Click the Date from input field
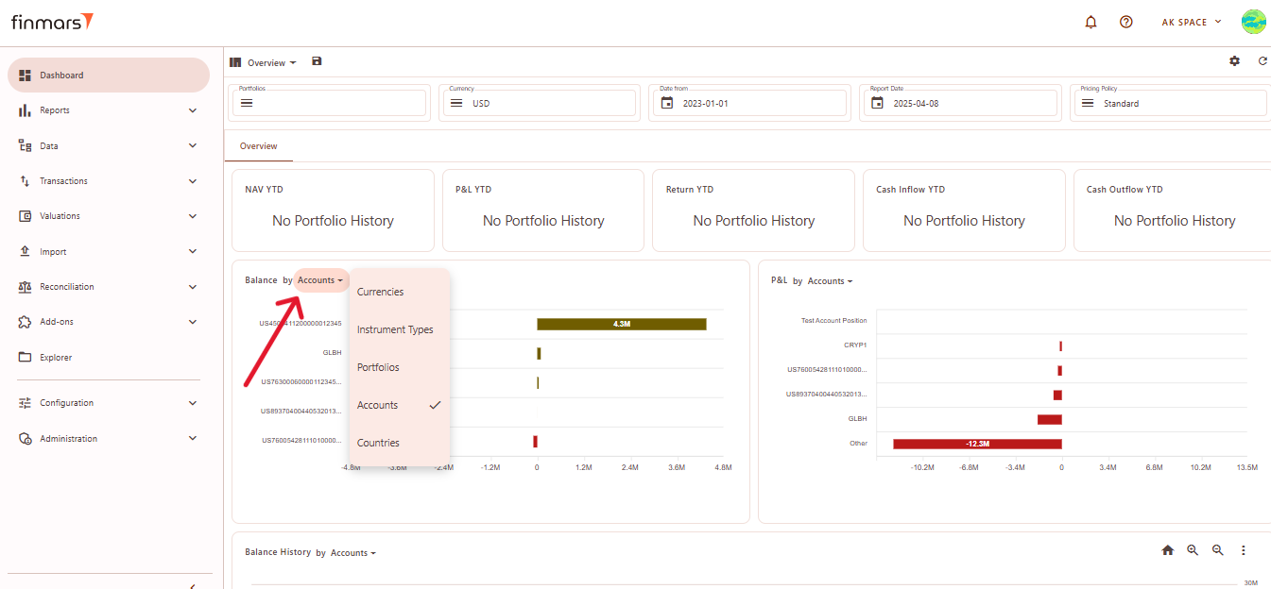 click(748, 103)
